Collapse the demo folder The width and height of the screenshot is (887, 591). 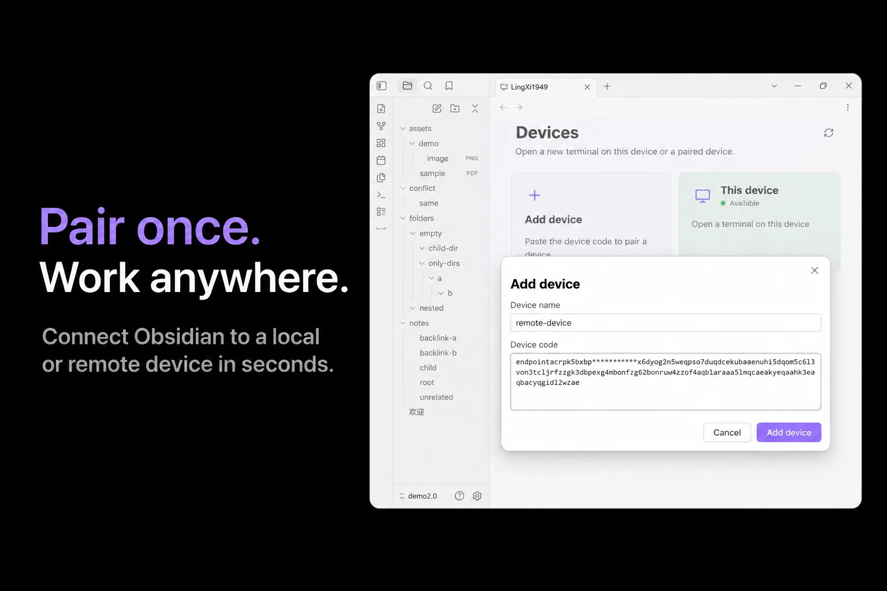[x=412, y=144]
